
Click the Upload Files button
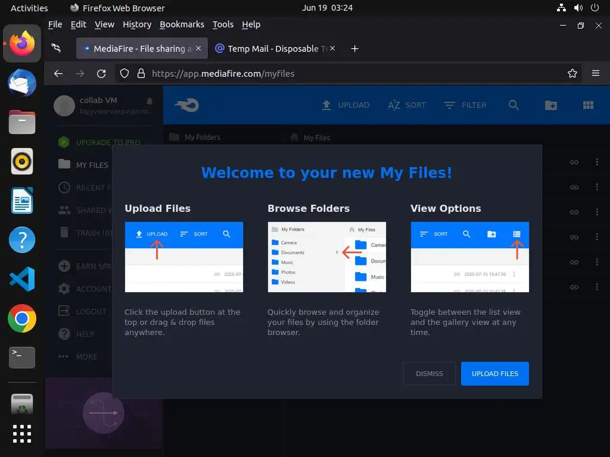495,374
